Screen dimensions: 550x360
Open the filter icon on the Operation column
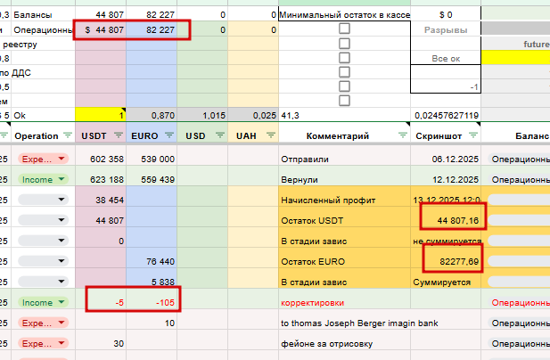click(68, 135)
